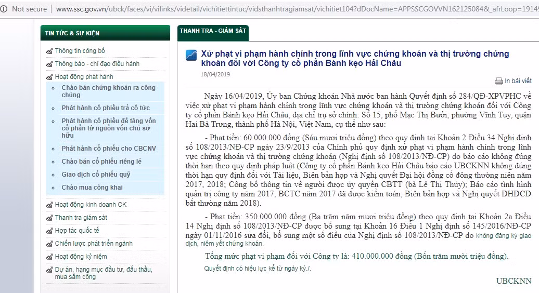Click the chart icon beside Chiến lược phát triển ngành
The image size is (539, 293).
pyautogui.click(x=49, y=244)
